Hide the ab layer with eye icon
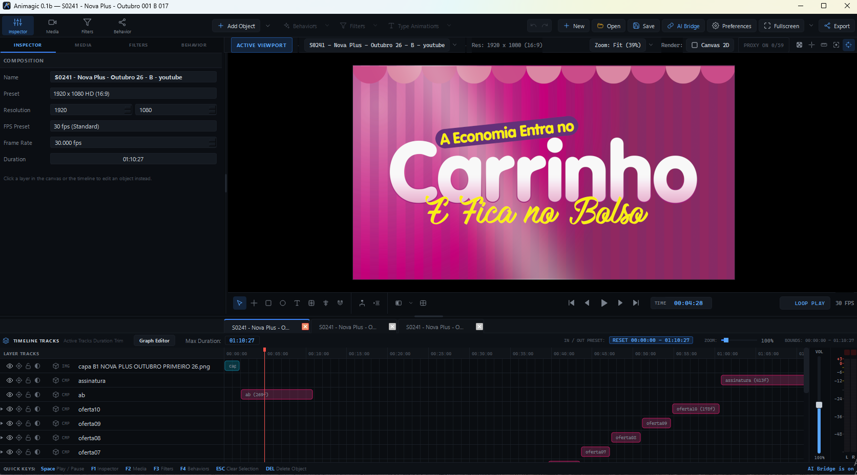The image size is (857, 475). pos(10,395)
